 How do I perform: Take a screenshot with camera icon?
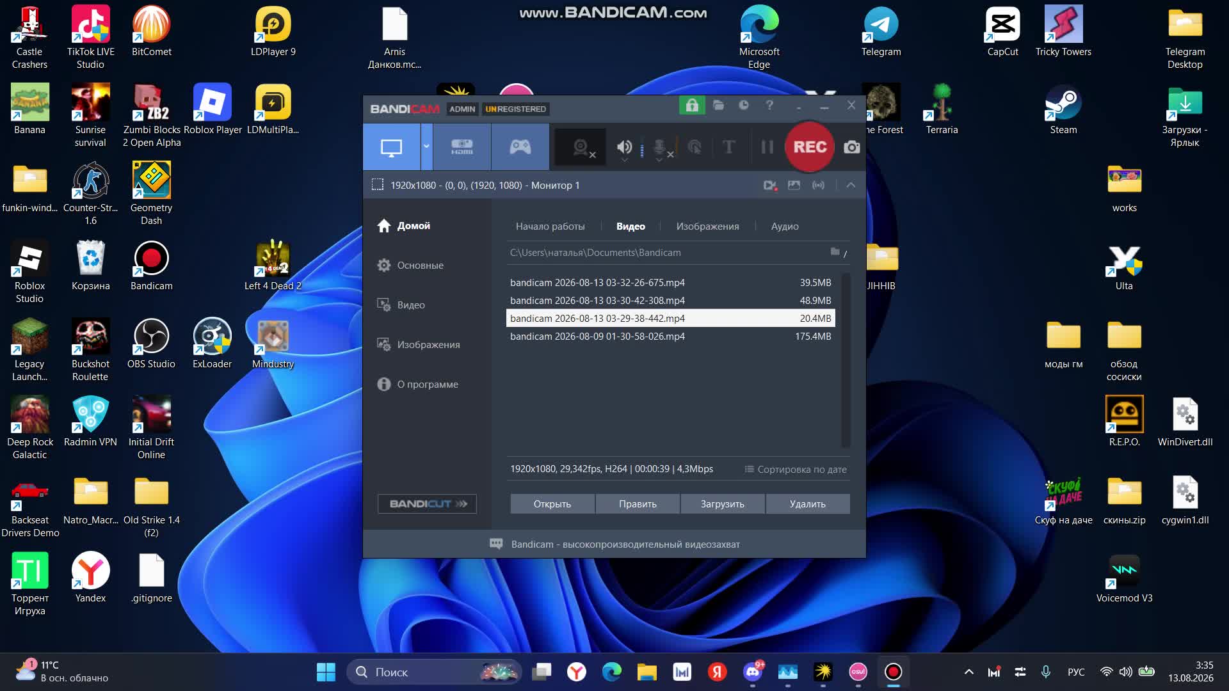[852, 147]
